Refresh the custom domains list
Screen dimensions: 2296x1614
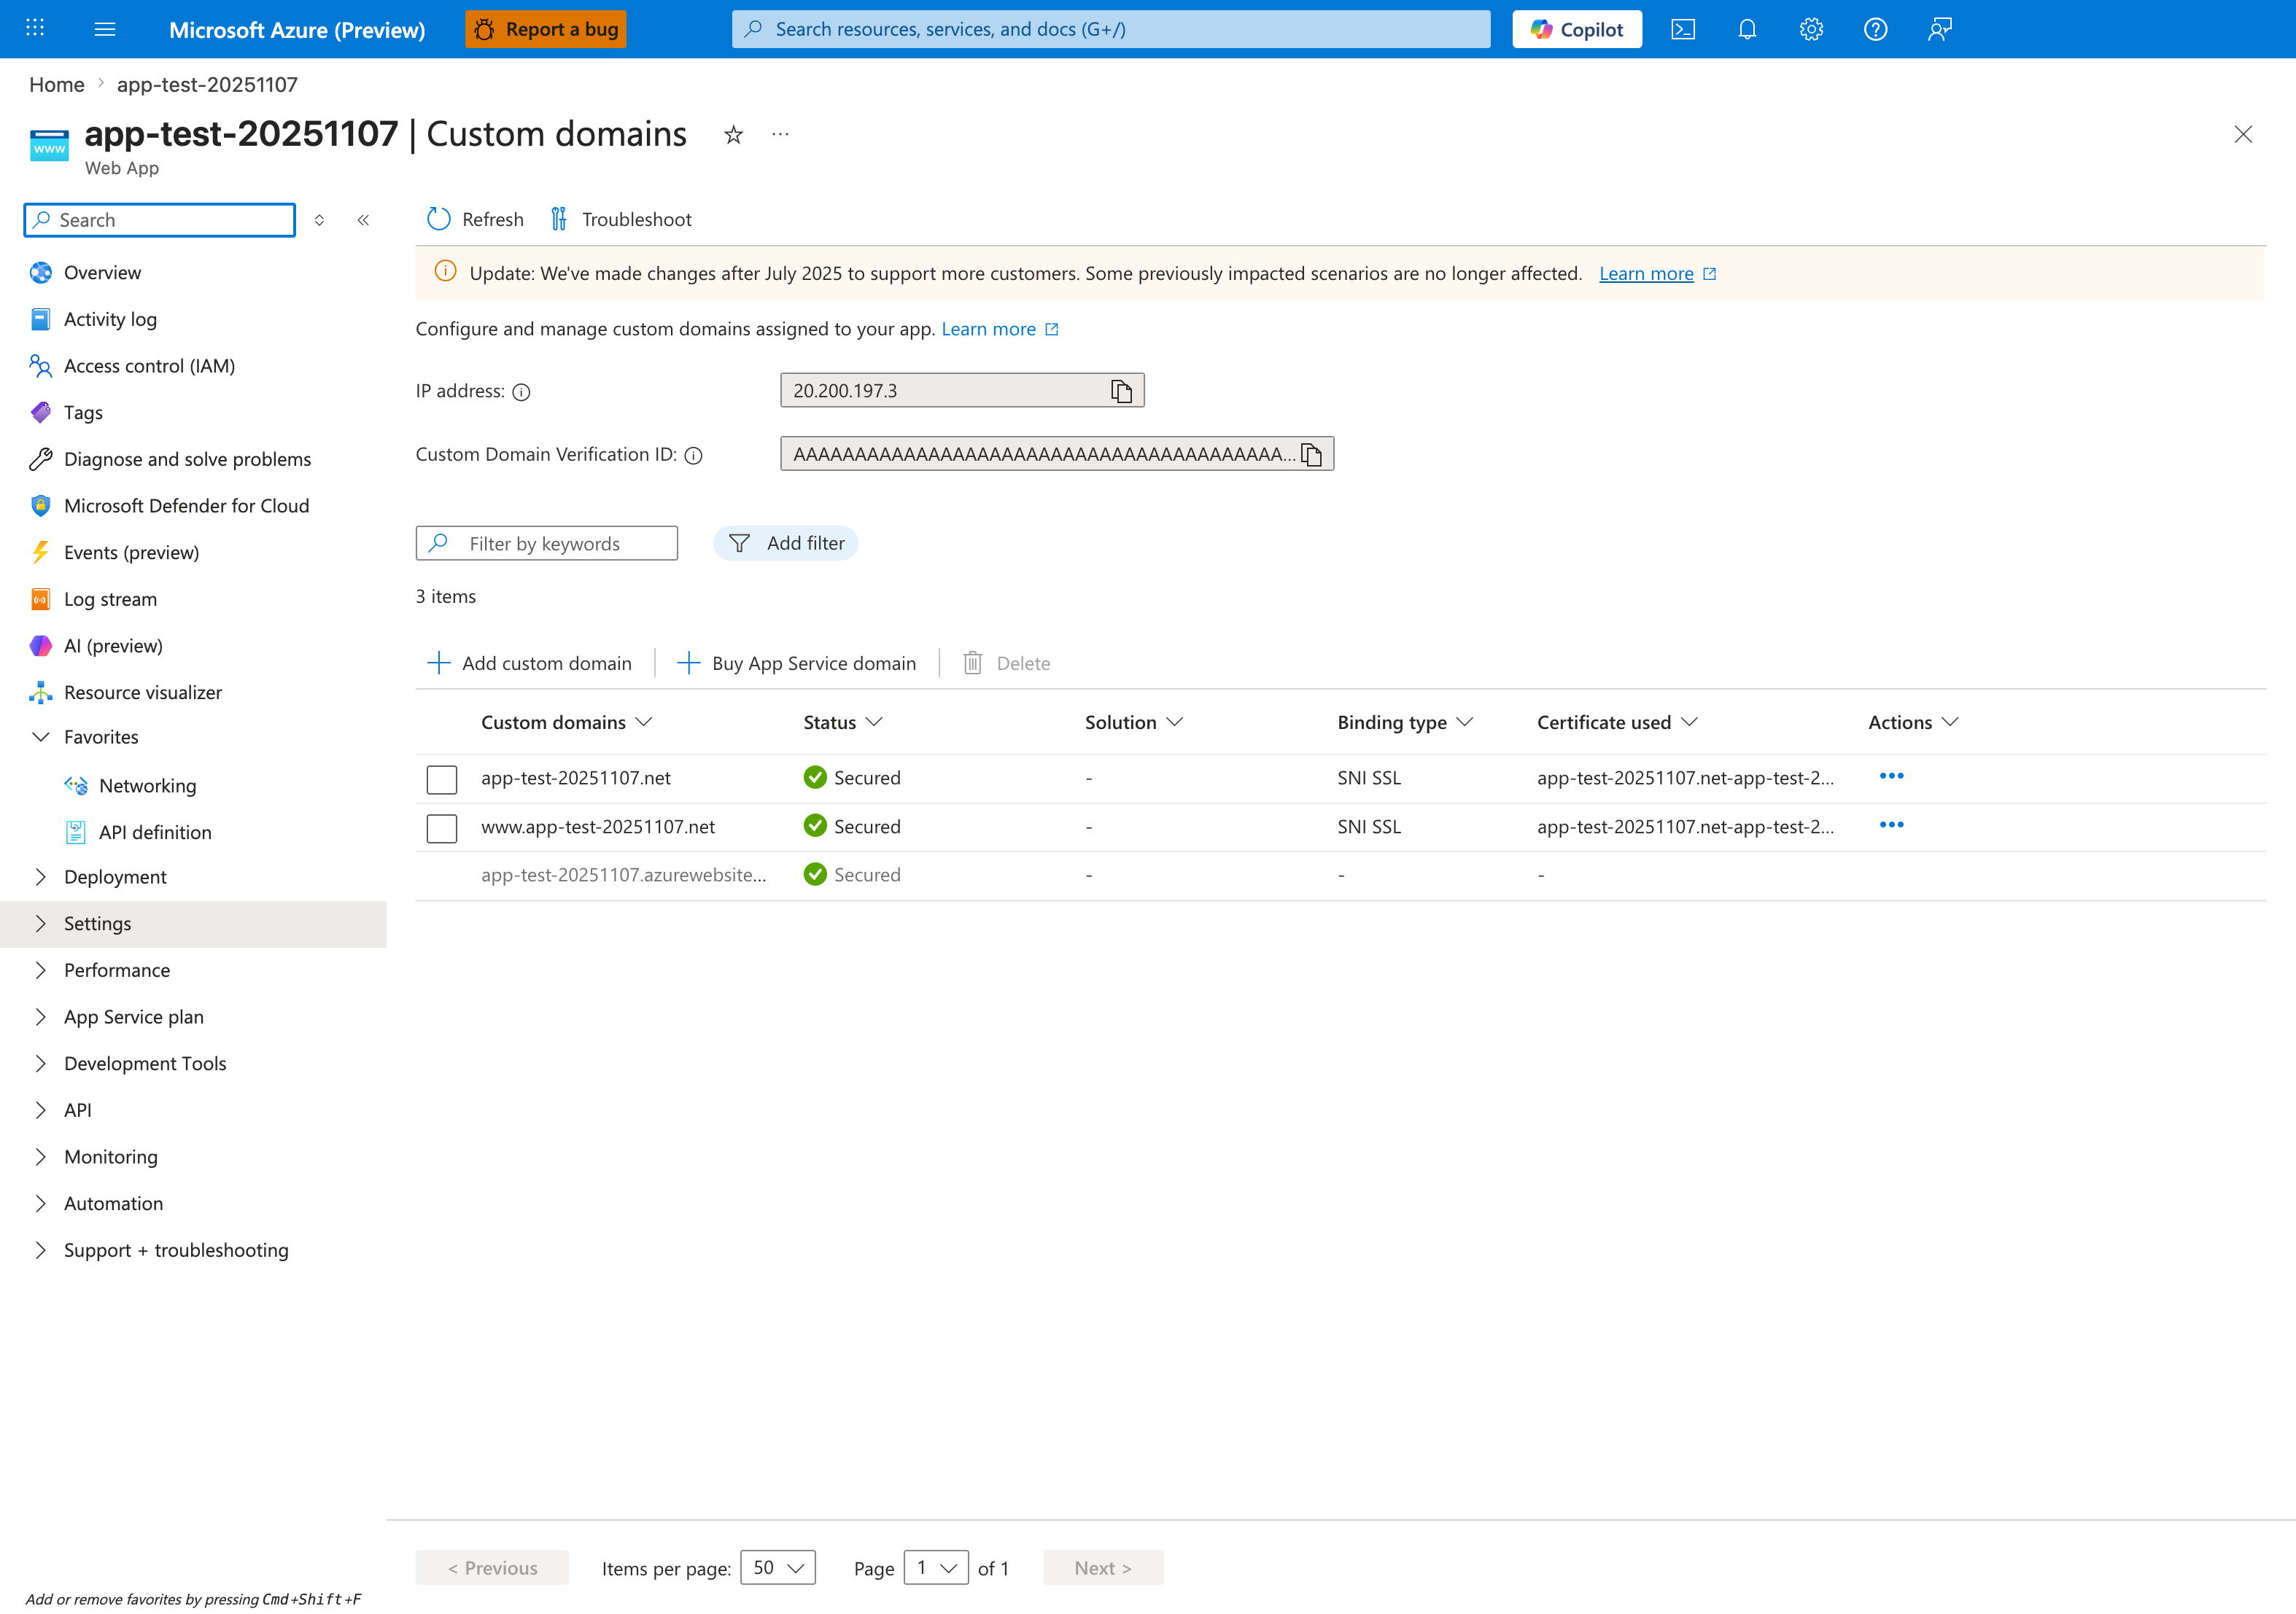click(x=475, y=219)
